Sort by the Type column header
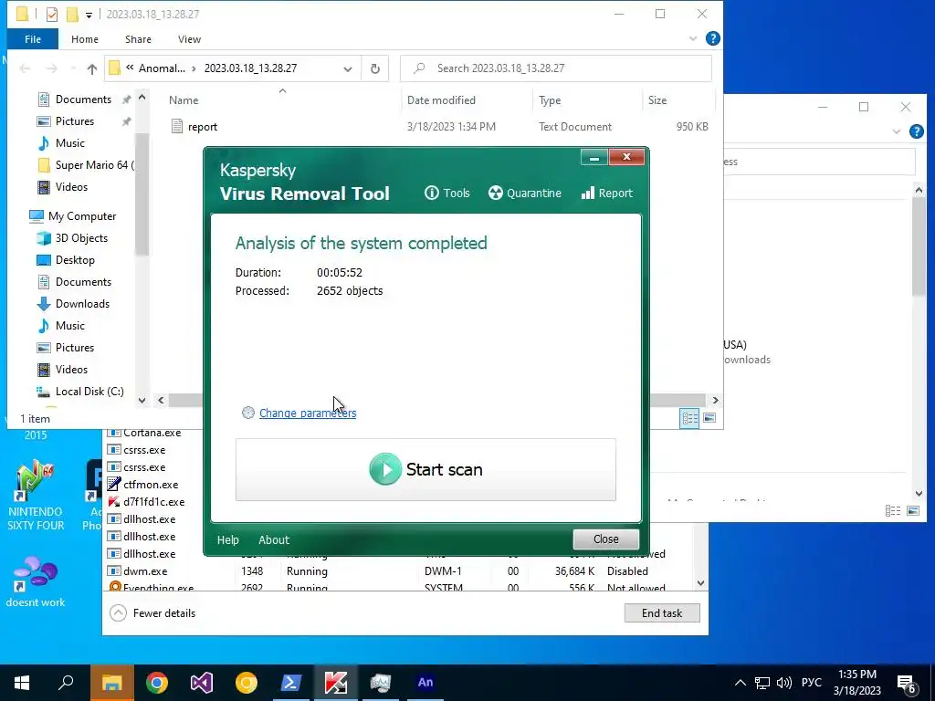 pyautogui.click(x=550, y=100)
